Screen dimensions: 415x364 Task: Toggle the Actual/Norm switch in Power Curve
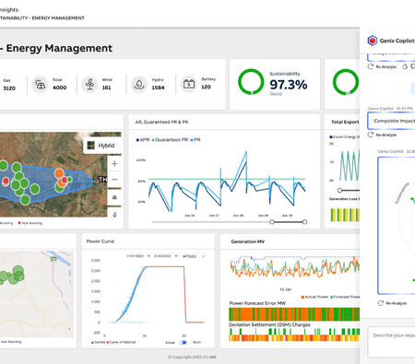(x=184, y=342)
